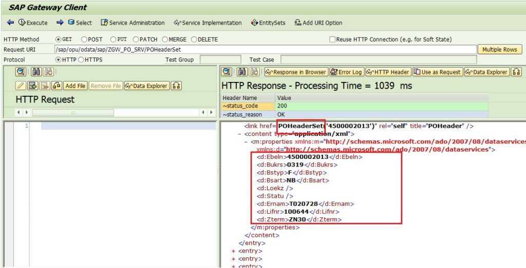The height and width of the screenshot is (268, 526).
Task: Choose HTTPS protocol radio button
Action: click(x=81, y=60)
